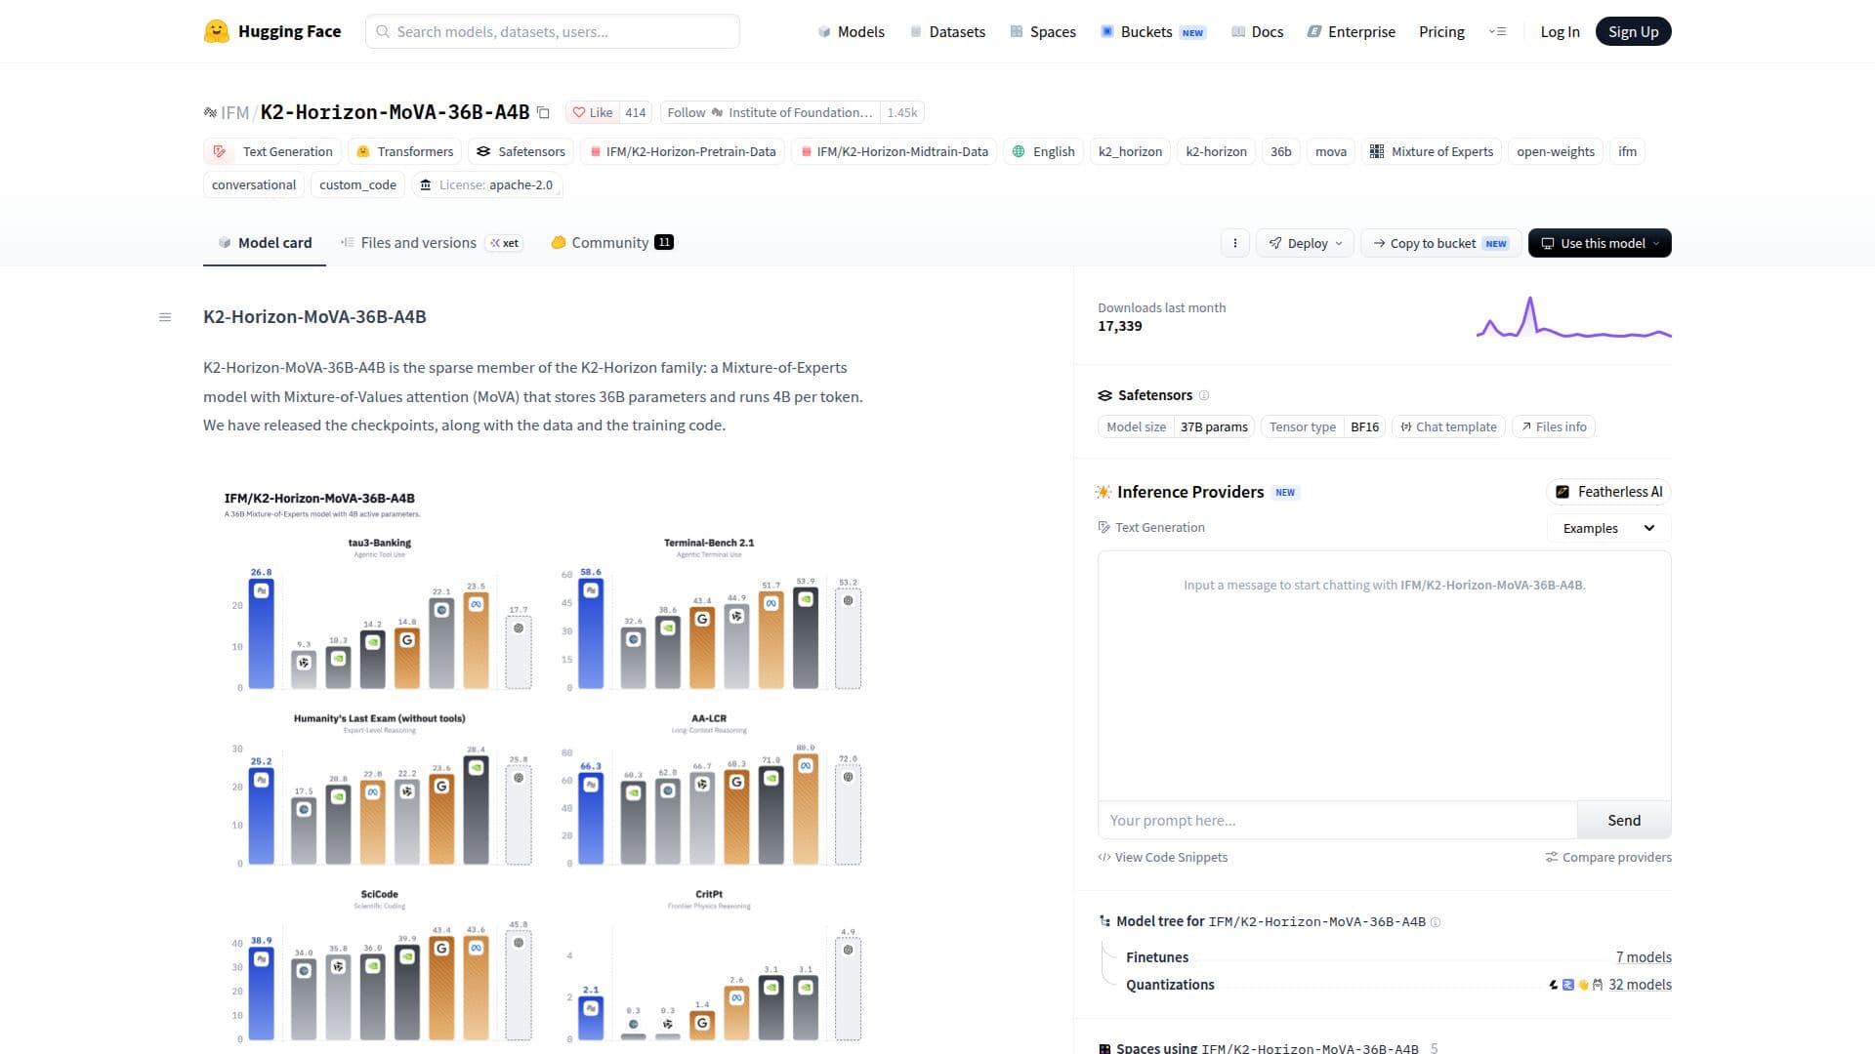Click the apache-2.0 license tag
1875x1054 pixels.
(x=487, y=184)
